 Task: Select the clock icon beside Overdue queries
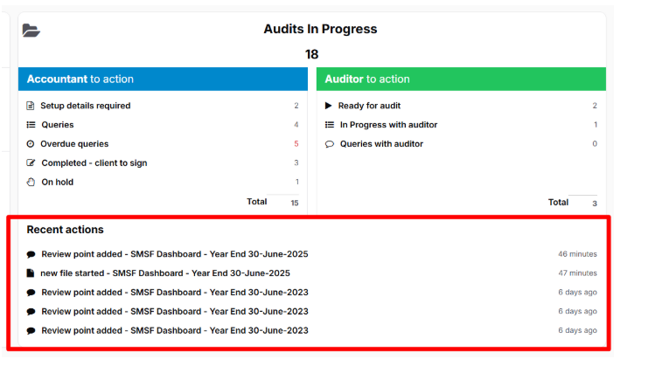coord(31,144)
